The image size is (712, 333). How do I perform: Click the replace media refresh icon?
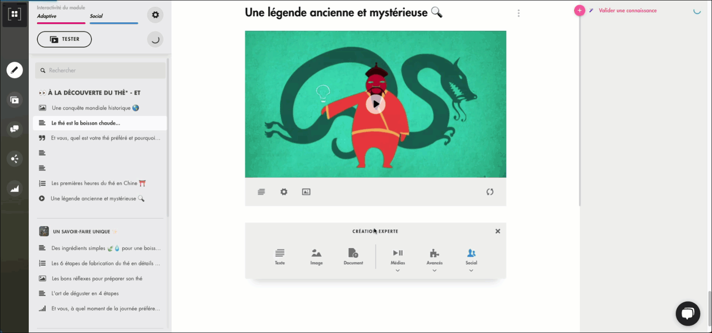490,192
